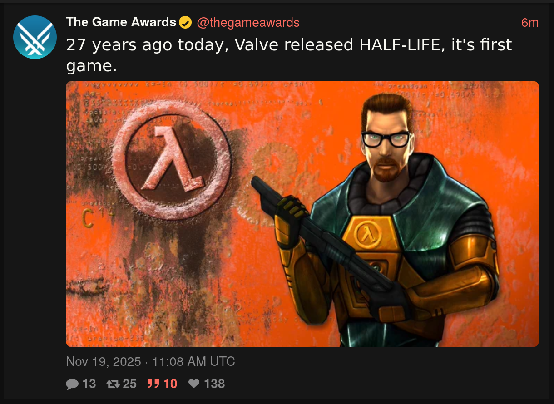The height and width of the screenshot is (404, 554).
Task: Click the heart like icon
Action: pos(194,384)
